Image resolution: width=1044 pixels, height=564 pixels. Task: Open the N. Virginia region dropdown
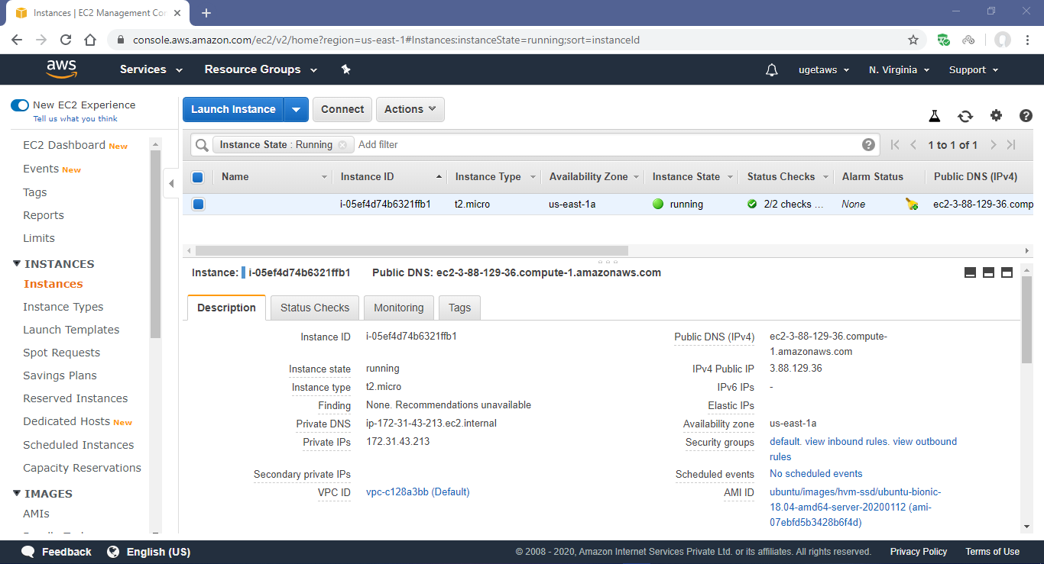click(x=900, y=69)
